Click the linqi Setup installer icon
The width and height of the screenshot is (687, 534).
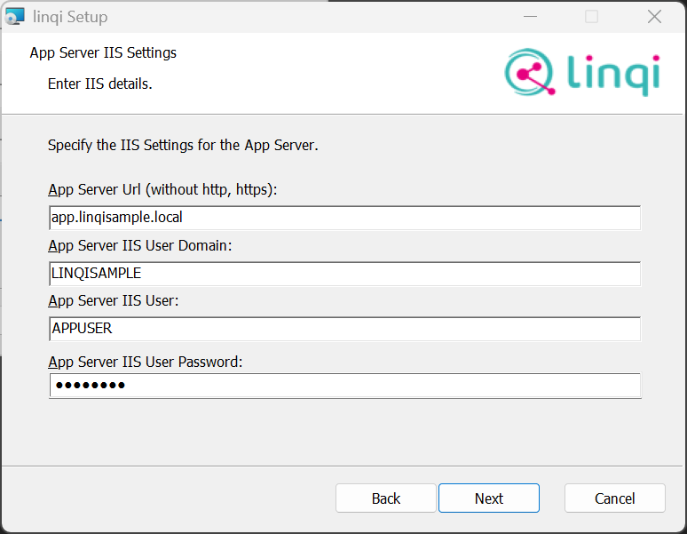point(15,17)
